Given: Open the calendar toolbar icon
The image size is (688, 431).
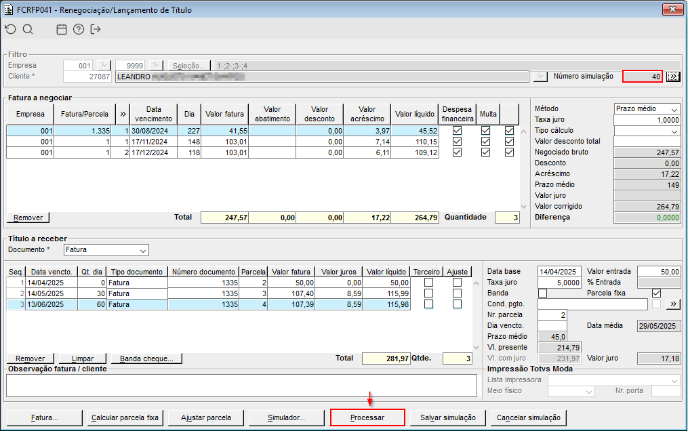Looking at the screenshot, I should tap(62, 29).
